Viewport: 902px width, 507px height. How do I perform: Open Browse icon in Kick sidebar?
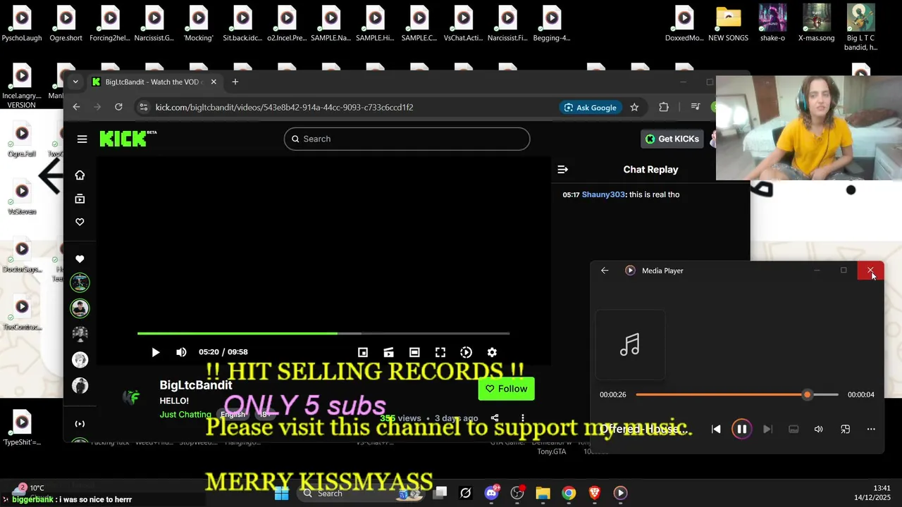point(80,199)
